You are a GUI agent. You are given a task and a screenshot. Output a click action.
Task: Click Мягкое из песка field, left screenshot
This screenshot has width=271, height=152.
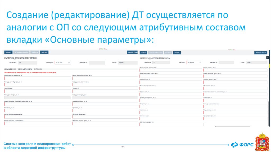tap(105, 117)
